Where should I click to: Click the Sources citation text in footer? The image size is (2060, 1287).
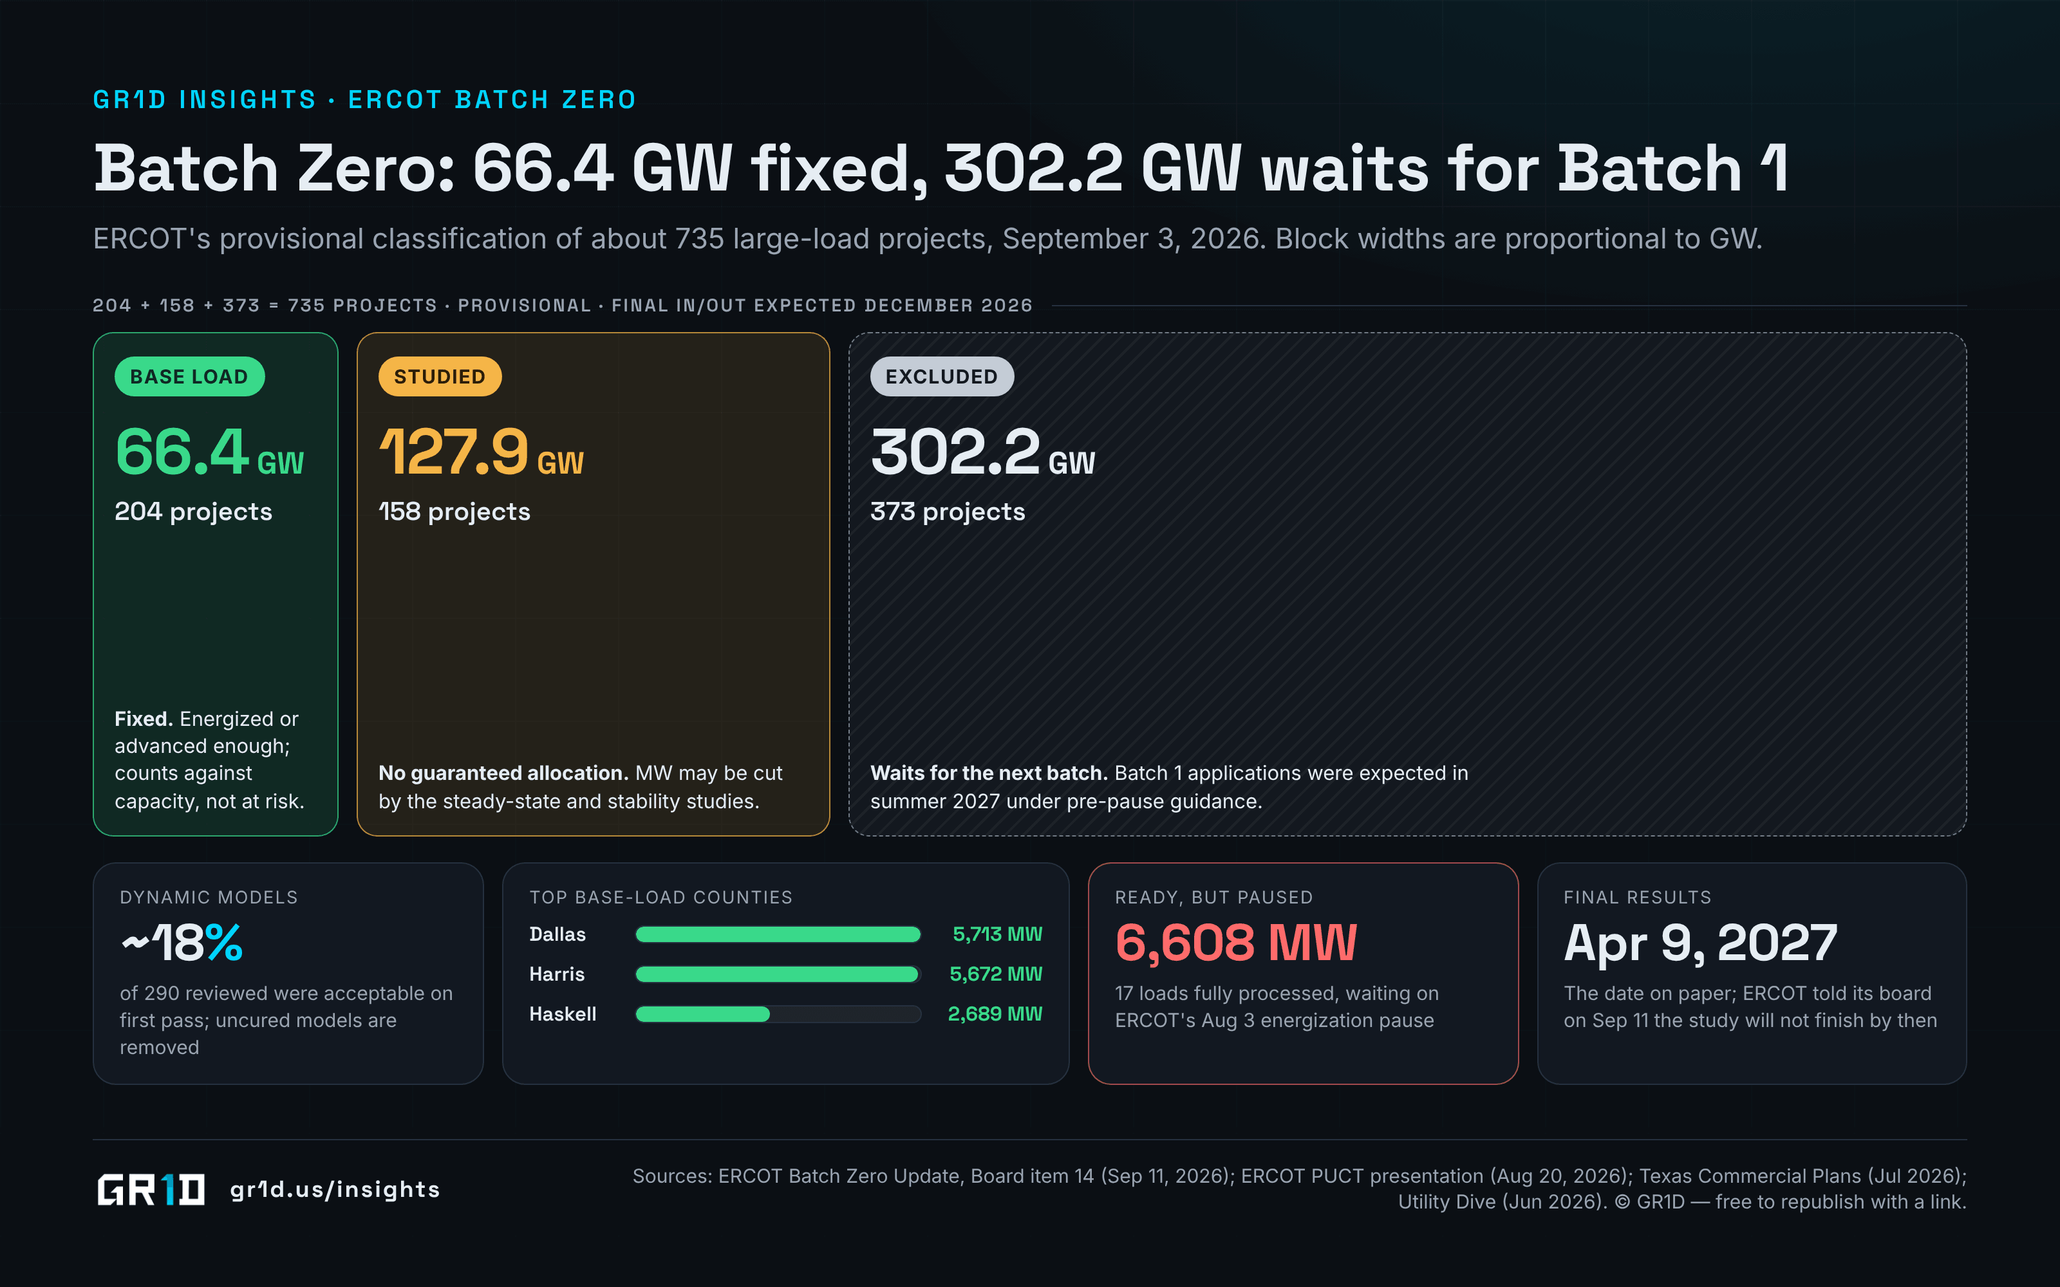[1299, 1189]
